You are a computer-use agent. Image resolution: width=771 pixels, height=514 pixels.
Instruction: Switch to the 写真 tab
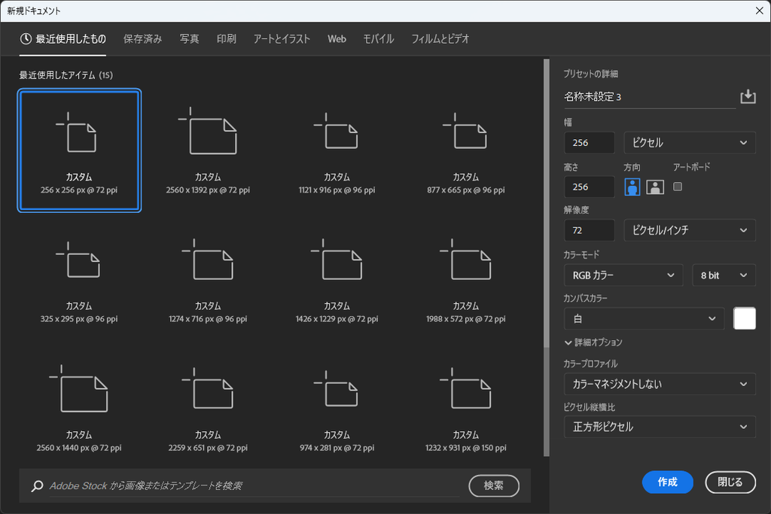click(189, 39)
